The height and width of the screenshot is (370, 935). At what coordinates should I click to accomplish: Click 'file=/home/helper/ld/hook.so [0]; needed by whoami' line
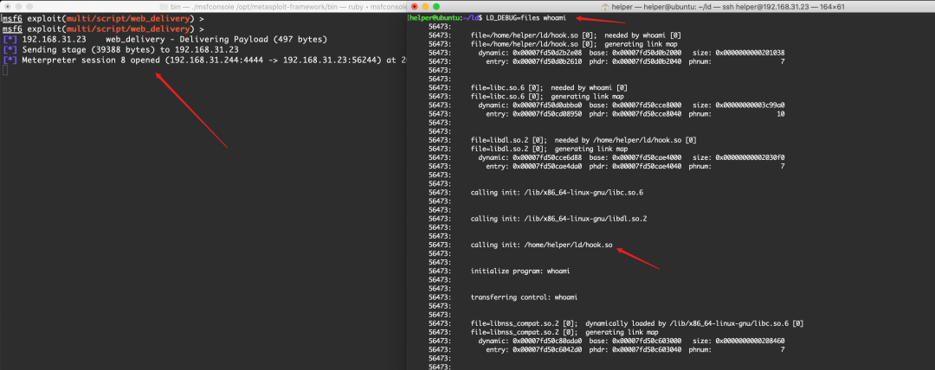(x=576, y=35)
